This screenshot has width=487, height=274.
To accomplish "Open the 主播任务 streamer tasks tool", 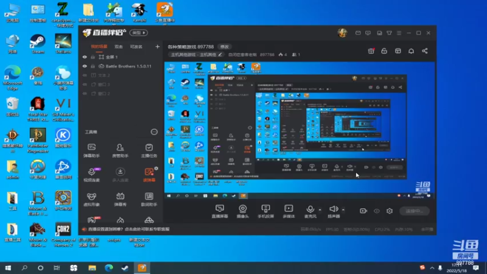I will (x=149, y=150).
